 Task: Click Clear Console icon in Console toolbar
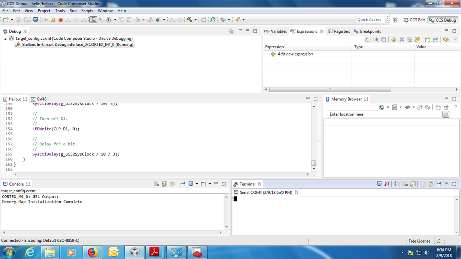pyautogui.click(x=157, y=184)
